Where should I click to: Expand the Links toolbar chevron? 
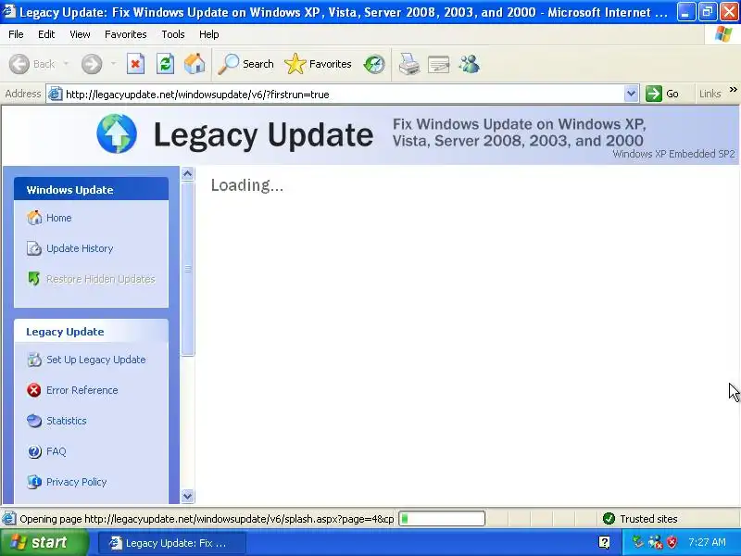(x=733, y=89)
